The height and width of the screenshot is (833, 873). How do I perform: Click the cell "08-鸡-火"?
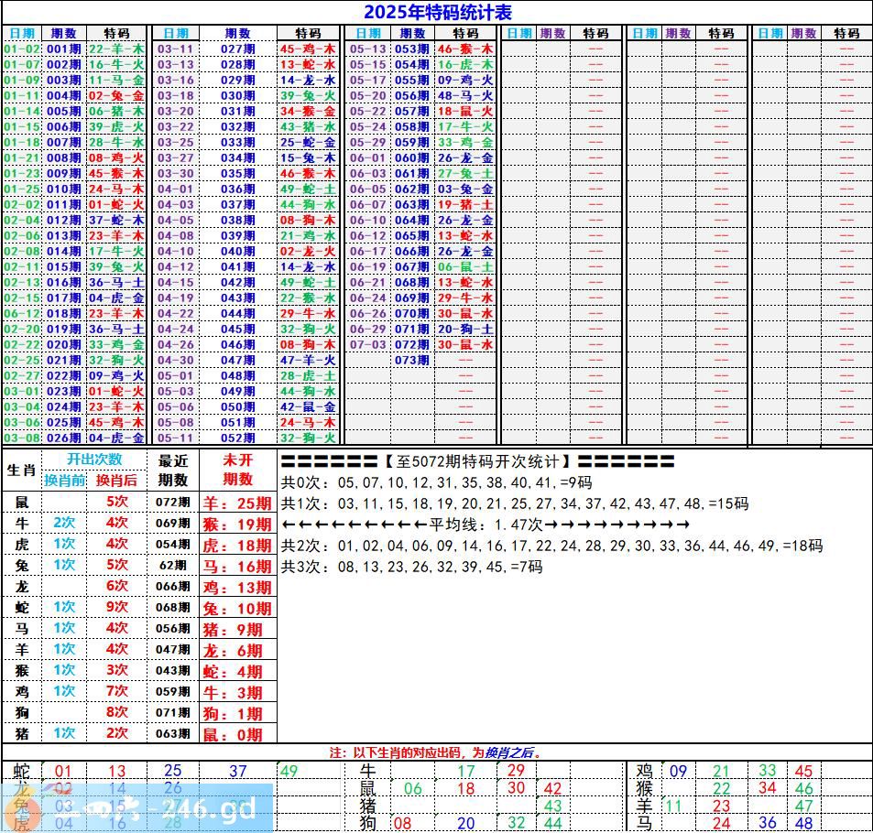pos(116,158)
